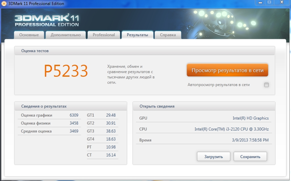291x181 pixels.
Task: Click the 3DMark 11 Professional Edition logo
Action: click(x=47, y=20)
